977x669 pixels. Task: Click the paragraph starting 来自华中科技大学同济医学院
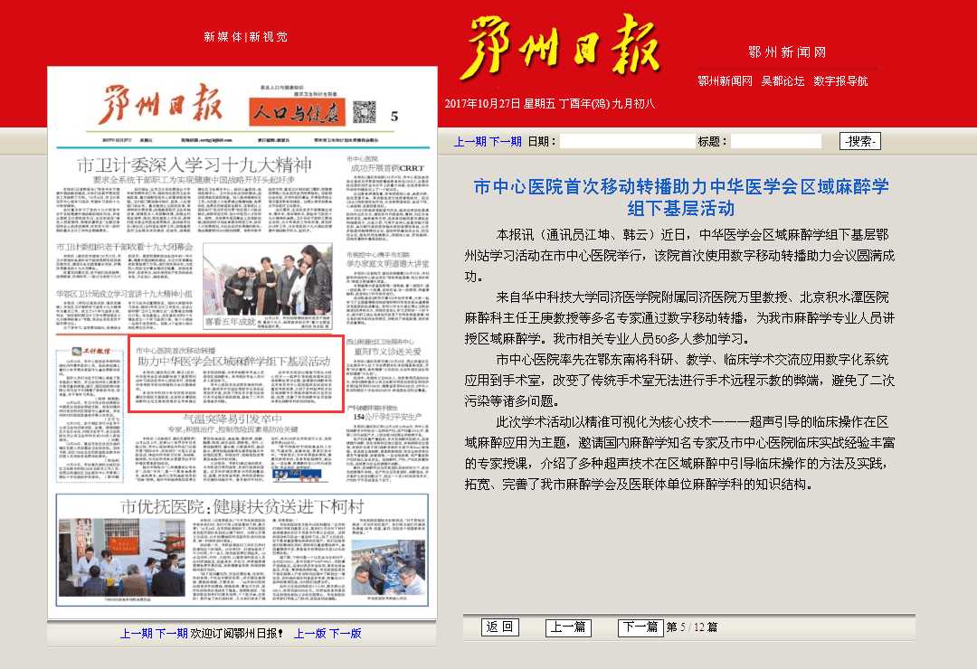[679, 317]
